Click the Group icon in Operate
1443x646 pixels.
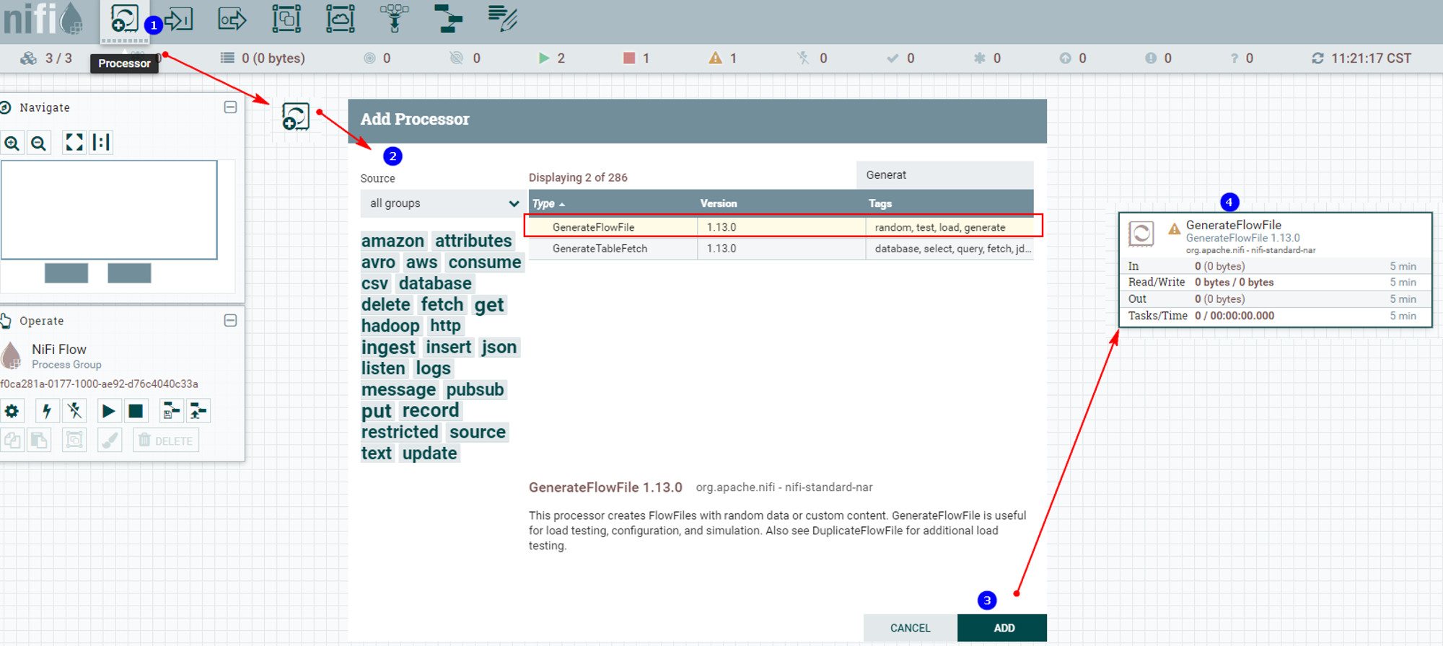click(74, 440)
